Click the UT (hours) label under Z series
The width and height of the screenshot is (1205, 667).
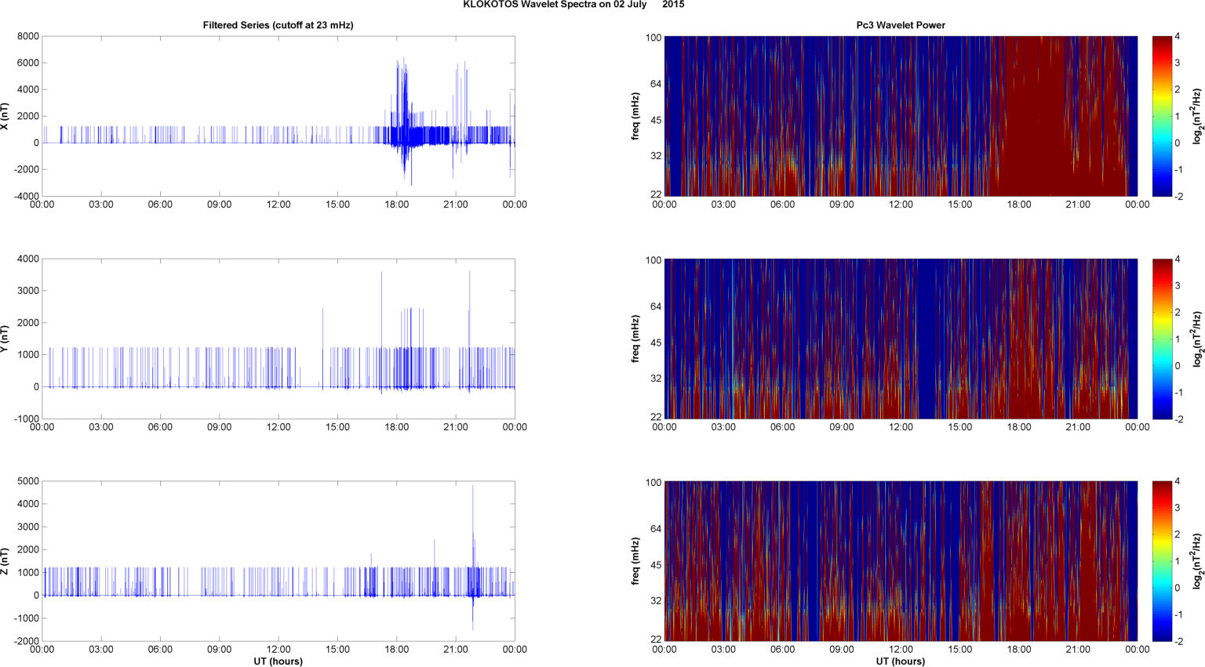click(278, 661)
